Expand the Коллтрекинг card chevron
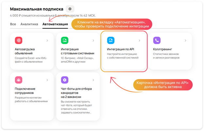 [x=185, y=41]
